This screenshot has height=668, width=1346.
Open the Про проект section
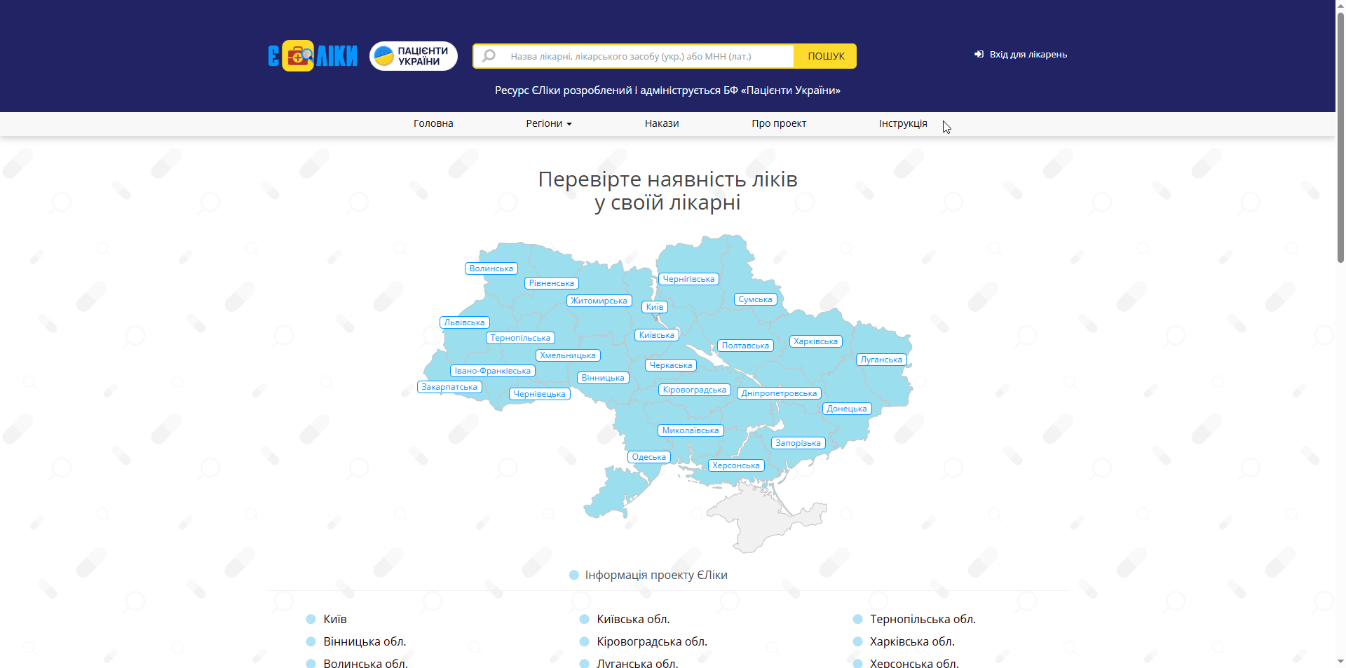(x=778, y=124)
